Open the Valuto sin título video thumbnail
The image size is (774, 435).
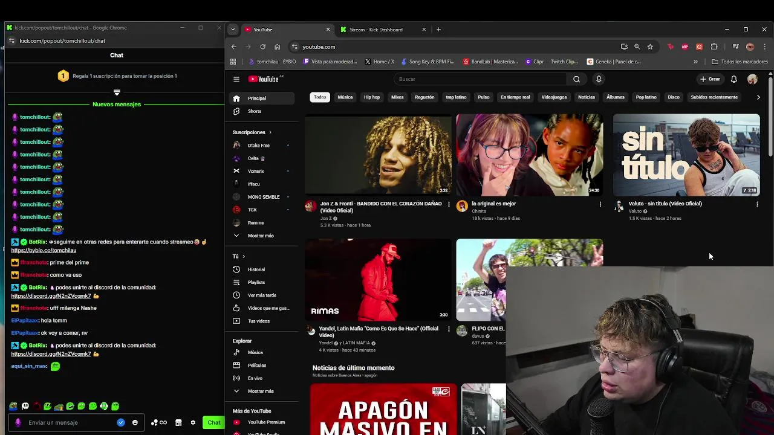pos(686,155)
